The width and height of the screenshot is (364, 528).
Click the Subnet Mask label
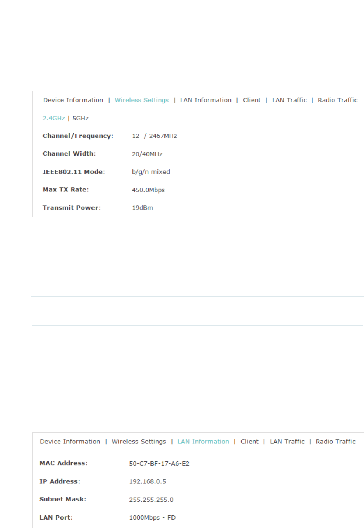(63, 499)
